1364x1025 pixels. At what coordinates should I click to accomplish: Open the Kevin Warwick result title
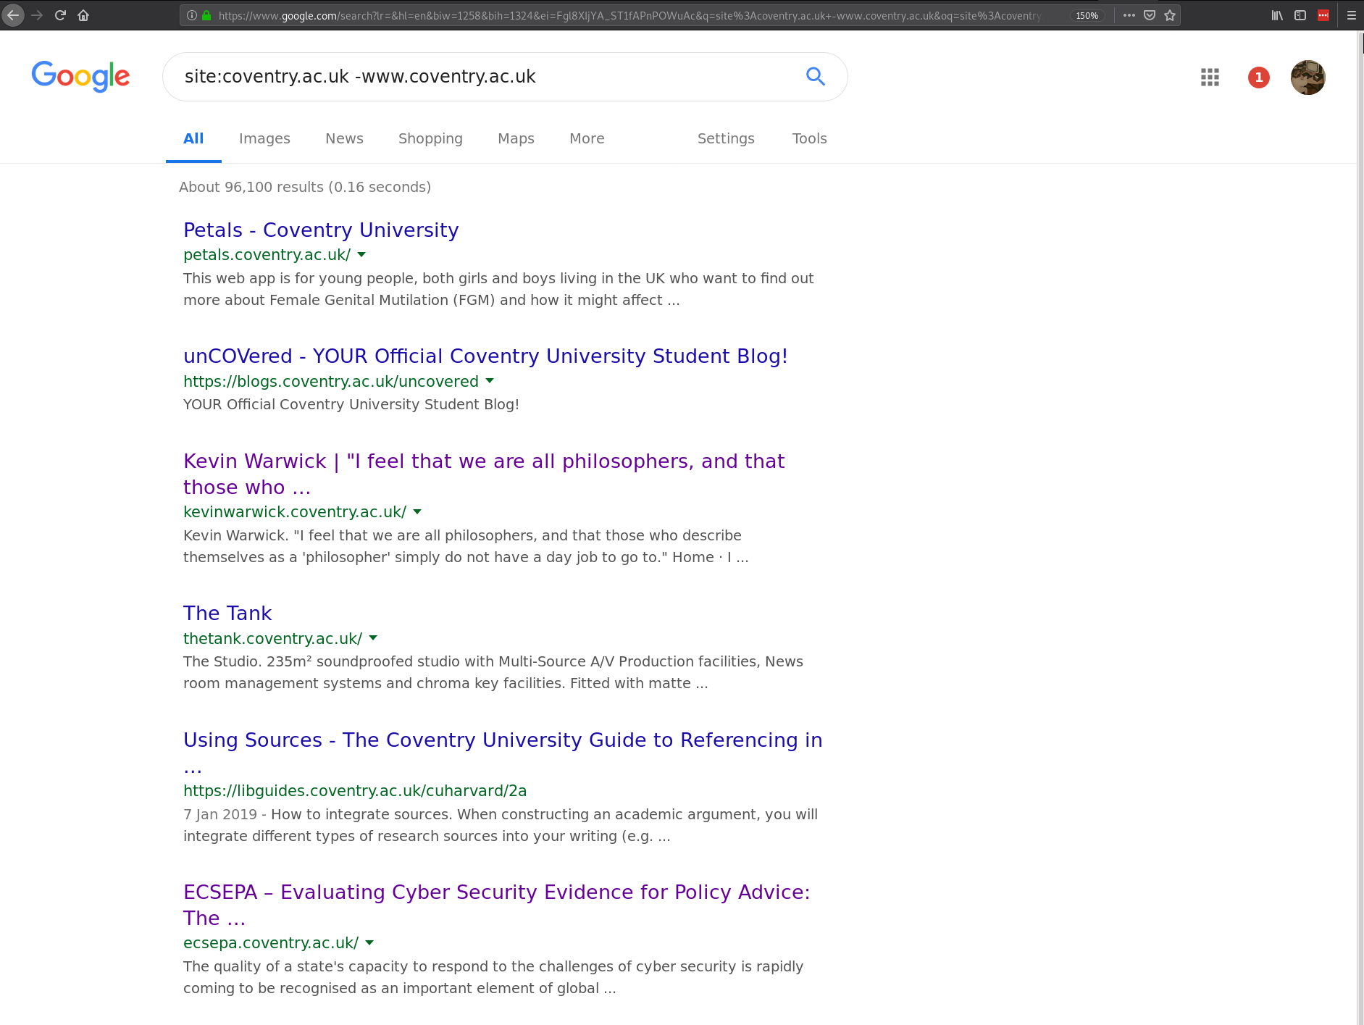pyautogui.click(x=484, y=474)
